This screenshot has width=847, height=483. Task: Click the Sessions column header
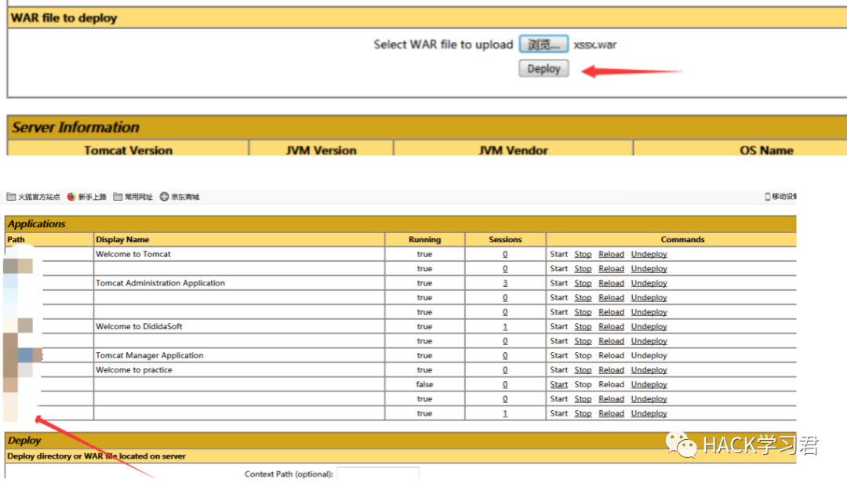[505, 239]
